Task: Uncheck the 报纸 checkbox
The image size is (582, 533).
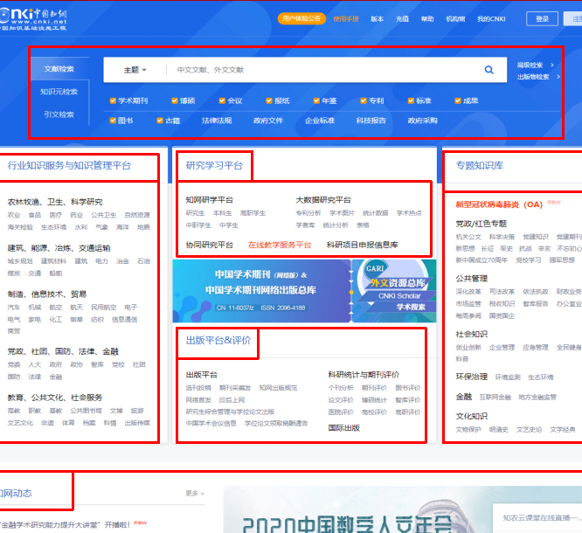Action: click(269, 100)
